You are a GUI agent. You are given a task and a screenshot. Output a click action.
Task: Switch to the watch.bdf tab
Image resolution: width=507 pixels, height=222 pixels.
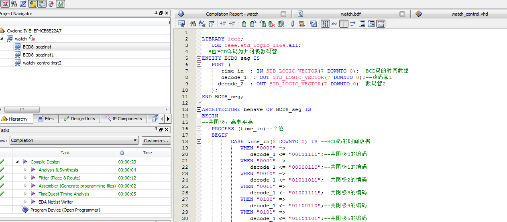tap(350, 14)
